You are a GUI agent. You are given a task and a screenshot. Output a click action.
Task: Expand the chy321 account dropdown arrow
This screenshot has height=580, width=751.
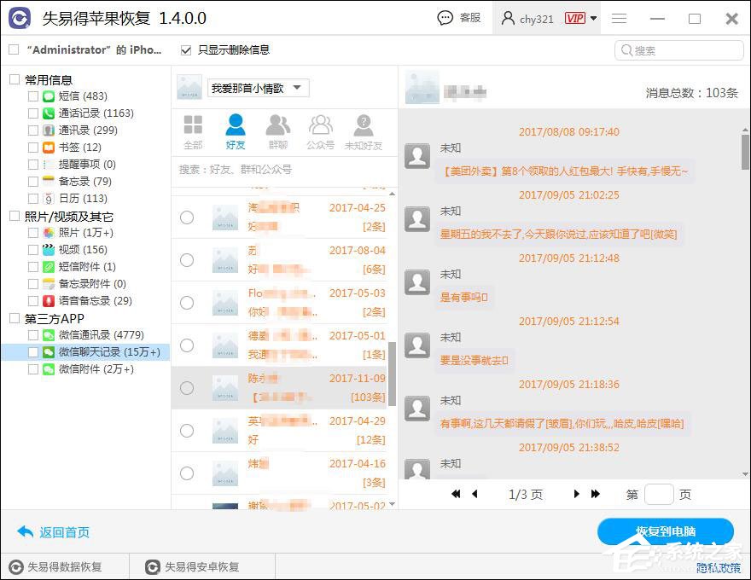click(x=592, y=17)
